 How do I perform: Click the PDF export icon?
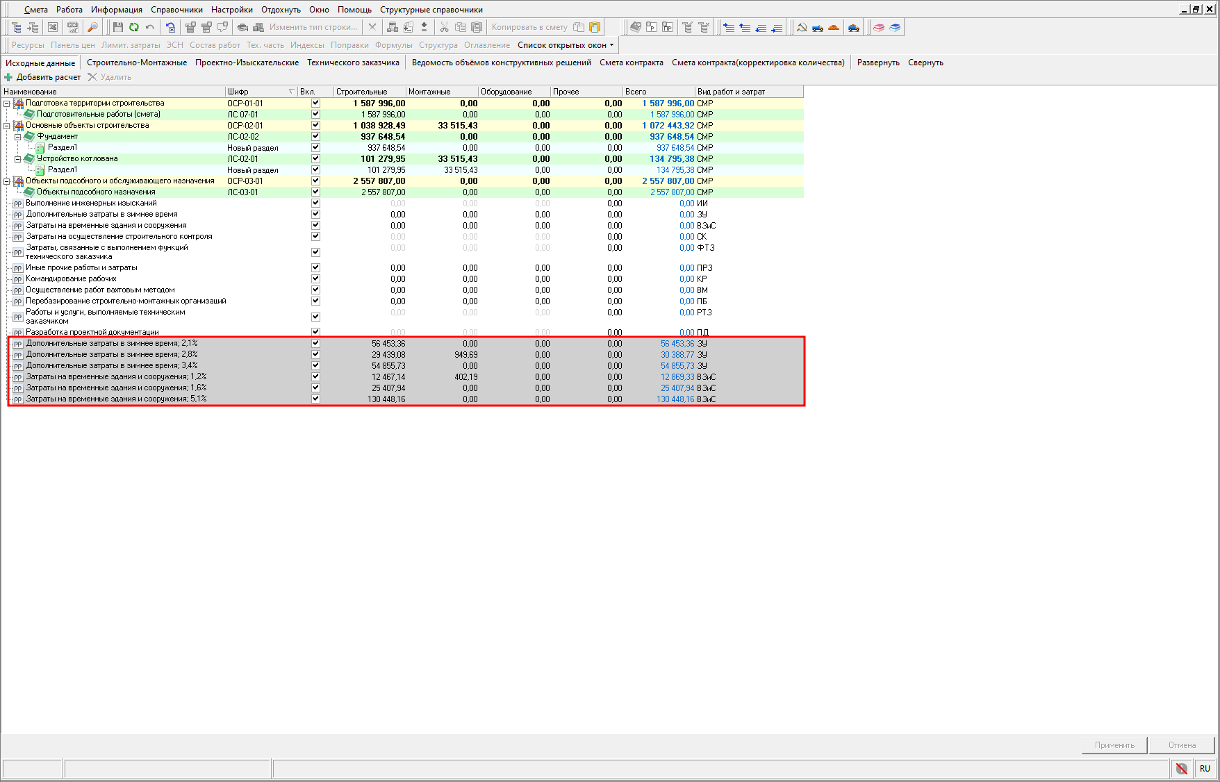tap(72, 27)
